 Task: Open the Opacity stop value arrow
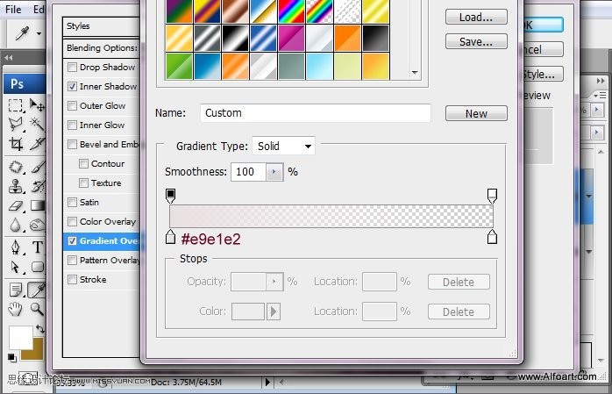click(x=274, y=282)
